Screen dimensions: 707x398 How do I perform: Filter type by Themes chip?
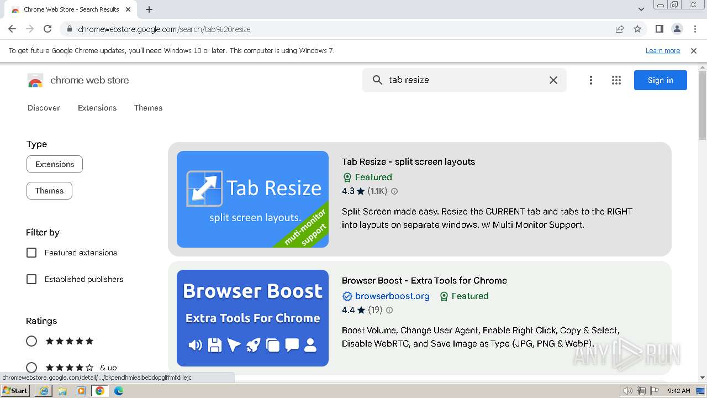49,191
